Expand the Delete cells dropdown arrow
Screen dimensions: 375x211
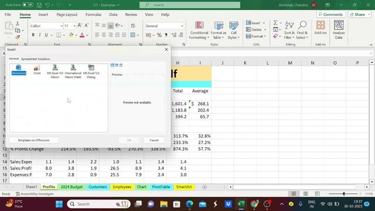(x=265, y=30)
